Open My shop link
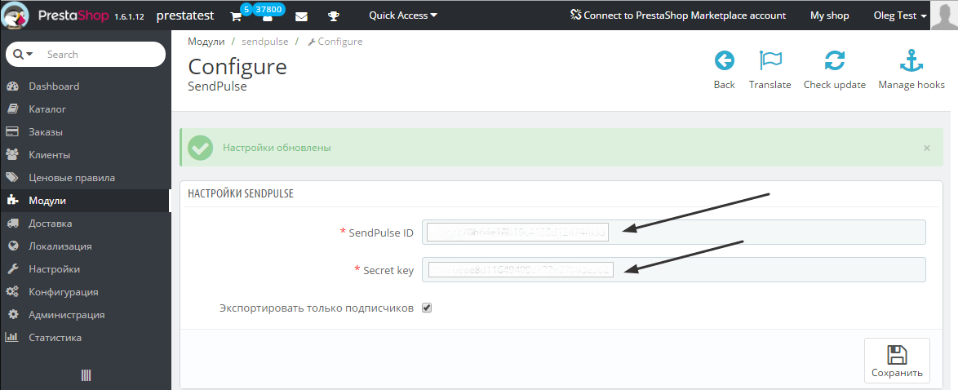 coord(829,16)
